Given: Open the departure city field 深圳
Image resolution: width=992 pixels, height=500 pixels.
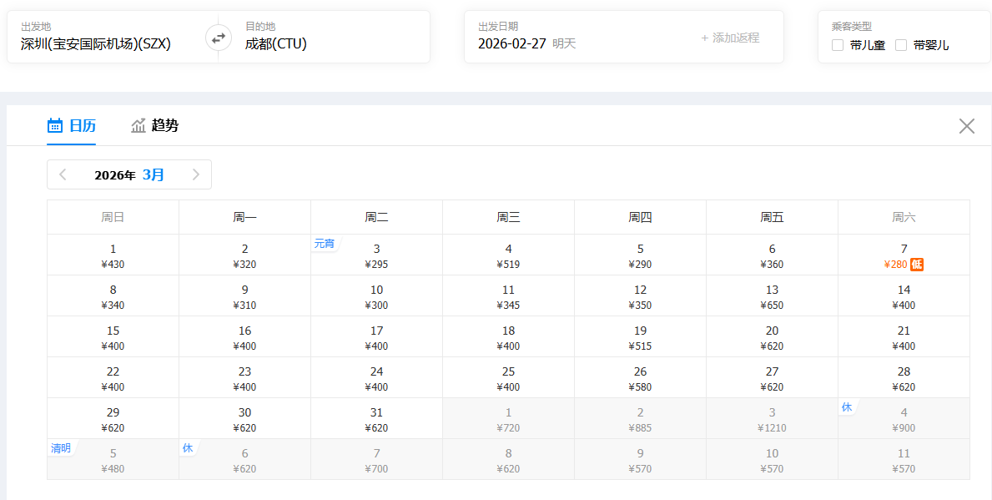Looking at the screenshot, I should [x=96, y=44].
